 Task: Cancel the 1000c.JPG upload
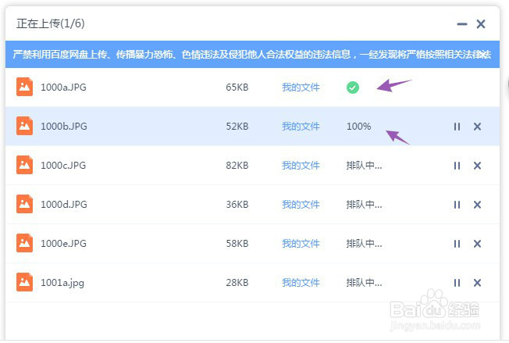477,166
